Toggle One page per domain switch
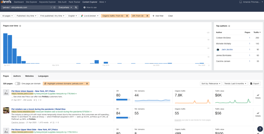The height and width of the screenshot is (134, 264). click(18, 84)
